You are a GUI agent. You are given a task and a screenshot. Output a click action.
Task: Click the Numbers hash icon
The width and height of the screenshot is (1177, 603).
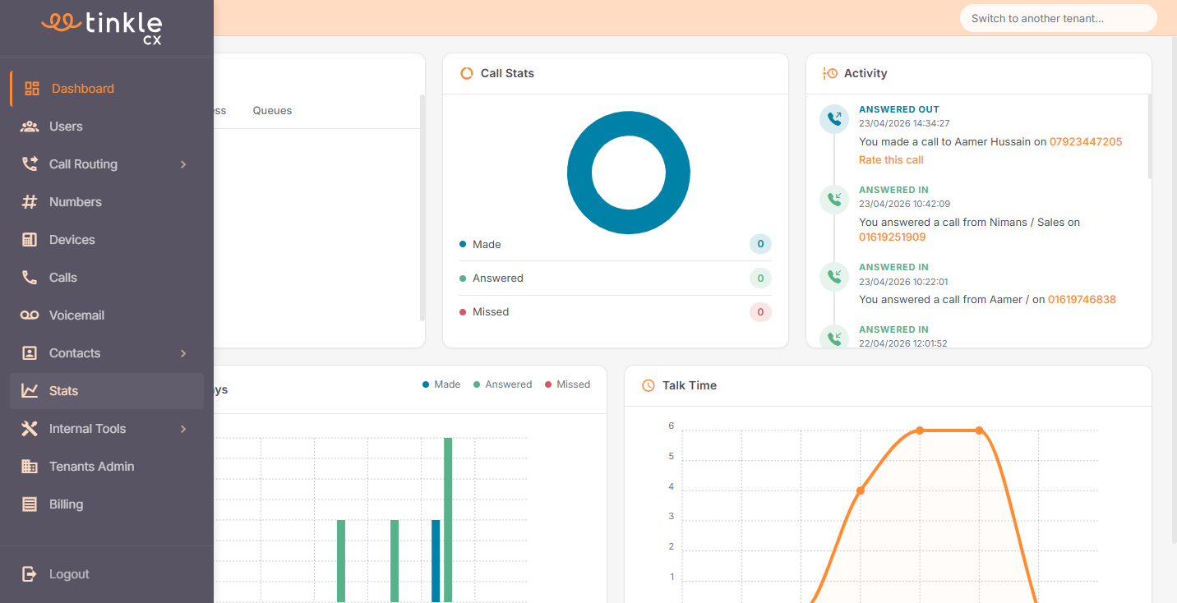click(30, 202)
